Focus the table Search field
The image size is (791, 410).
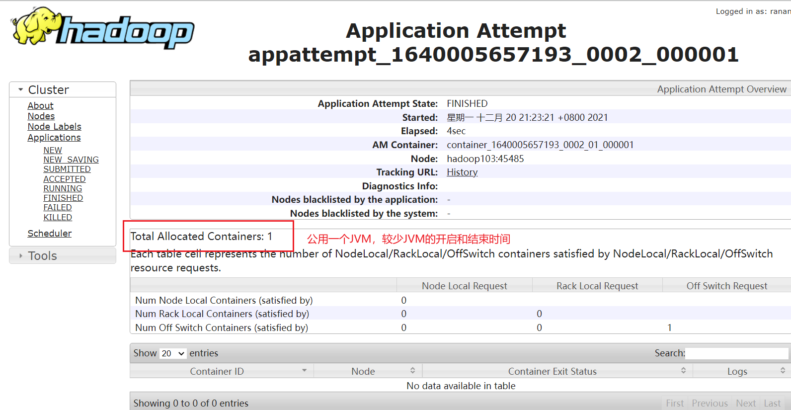click(x=736, y=353)
